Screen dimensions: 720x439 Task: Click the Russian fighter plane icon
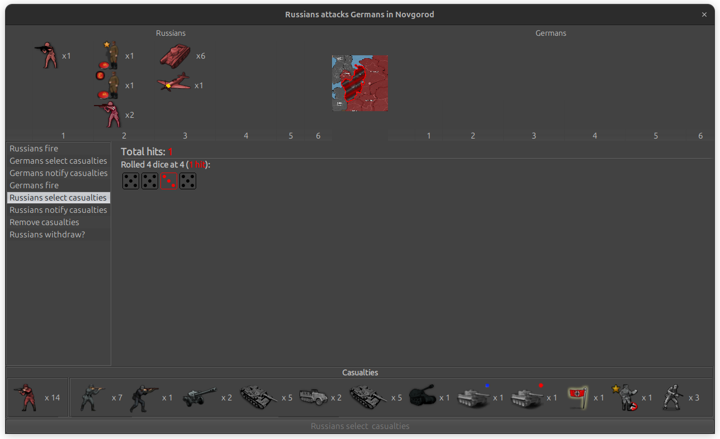pos(173,85)
